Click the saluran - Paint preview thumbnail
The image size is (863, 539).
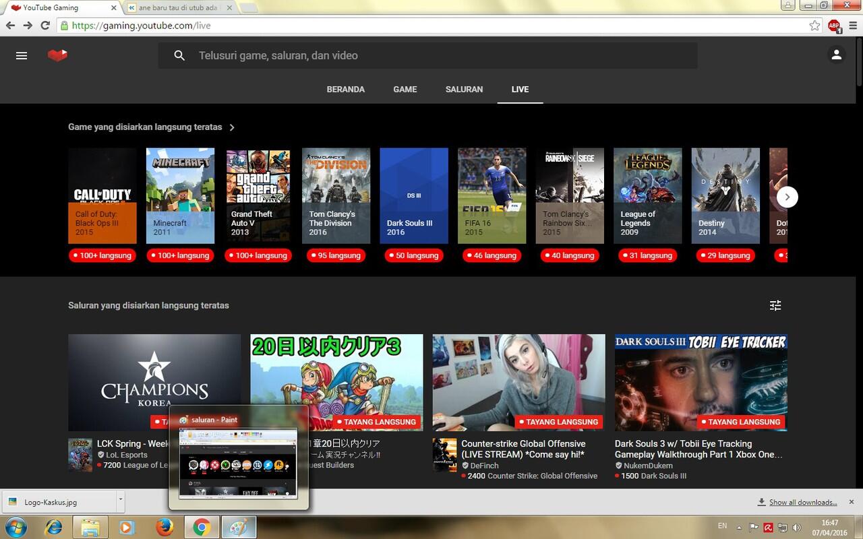tap(238, 464)
